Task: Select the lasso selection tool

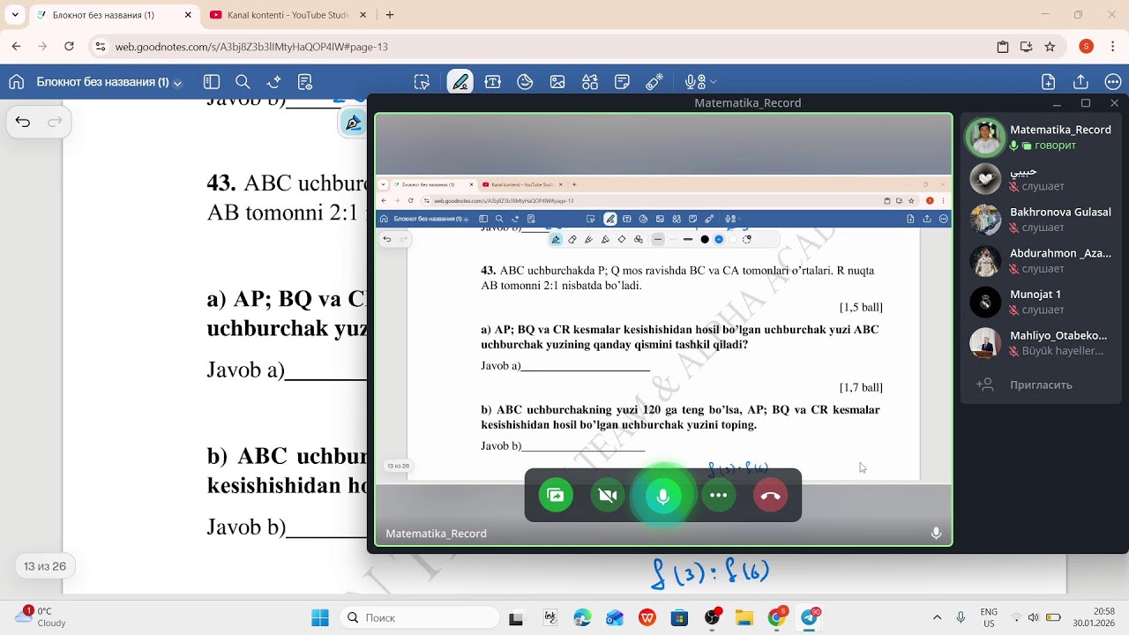Action: (422, 82)
